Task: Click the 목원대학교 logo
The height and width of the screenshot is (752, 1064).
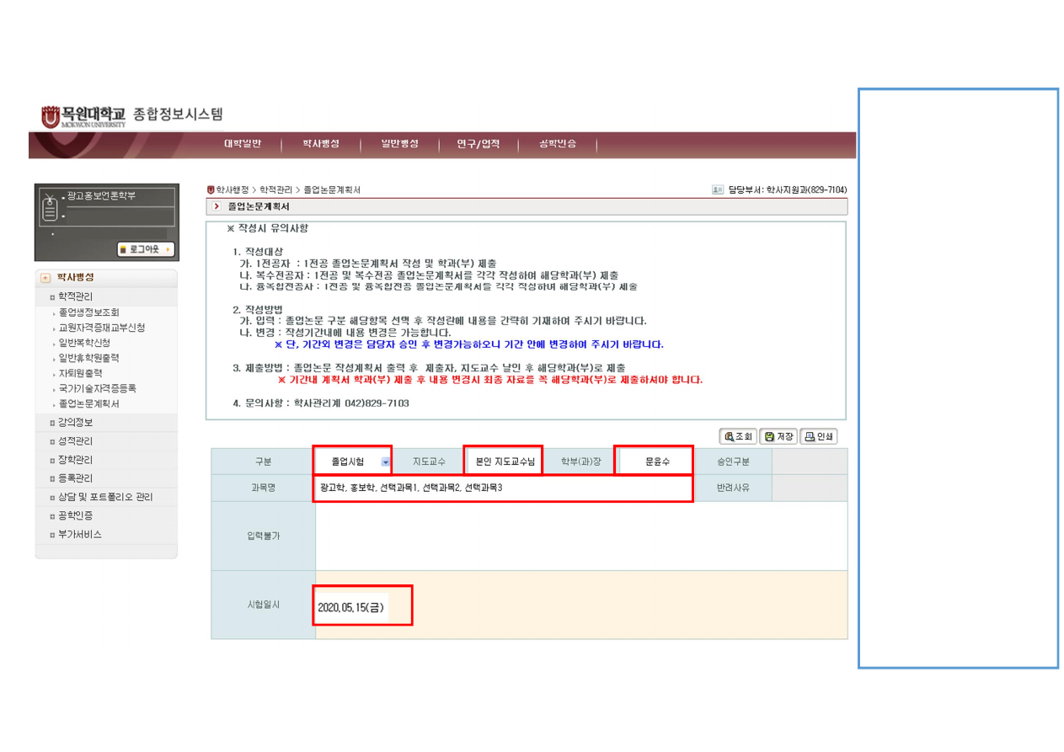Action: pyautogui.click(x=84, y=116)
